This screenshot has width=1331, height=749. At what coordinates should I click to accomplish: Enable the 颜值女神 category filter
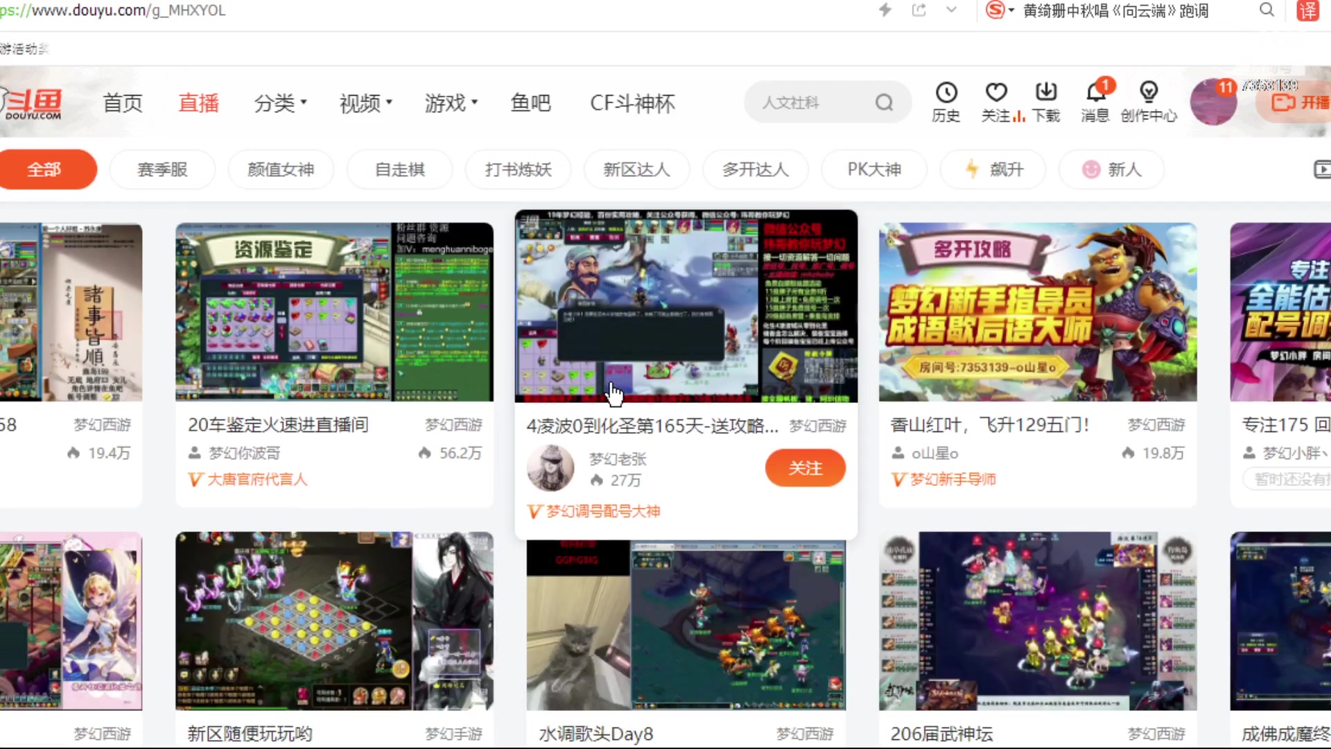tap(281, 169)
